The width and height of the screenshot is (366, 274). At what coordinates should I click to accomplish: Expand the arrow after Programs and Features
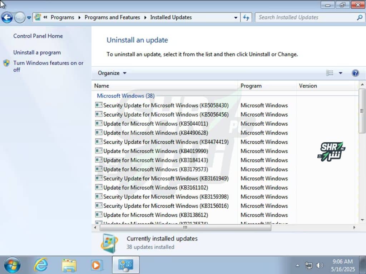point(145,17)
